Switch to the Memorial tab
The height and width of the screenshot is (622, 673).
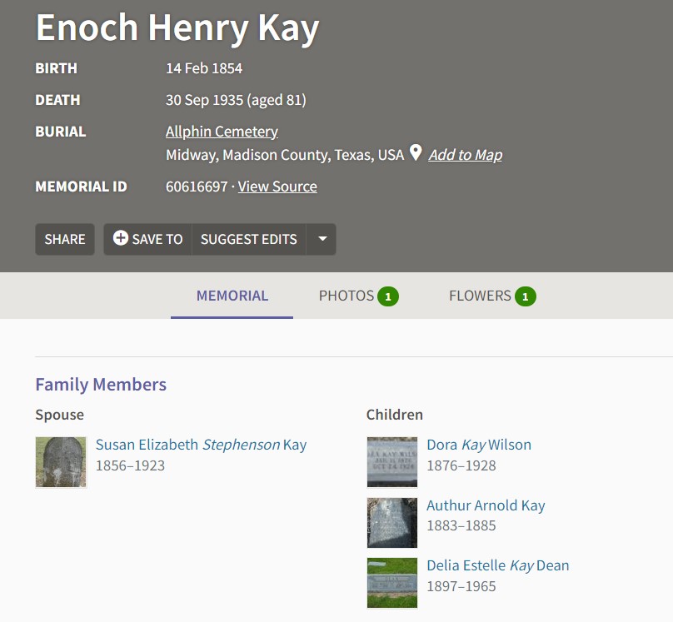click(232, 296)
